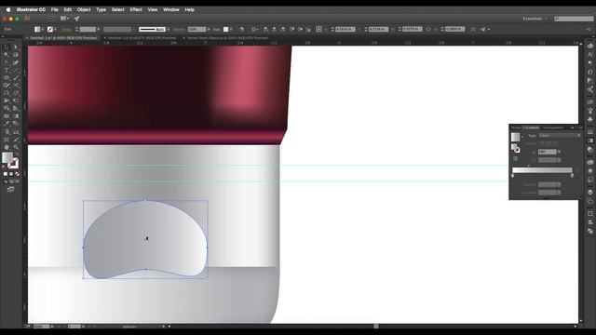Open gradient swatch presets arrow in Gradient panel
Viewport: 596px width, 335px height.
(x=522, y=137)
